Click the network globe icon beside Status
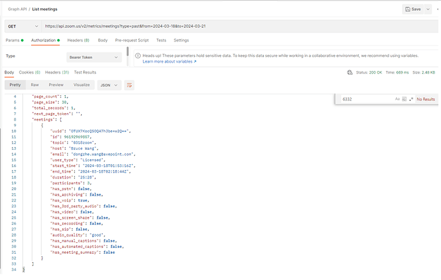 click(x=350, y=72)
